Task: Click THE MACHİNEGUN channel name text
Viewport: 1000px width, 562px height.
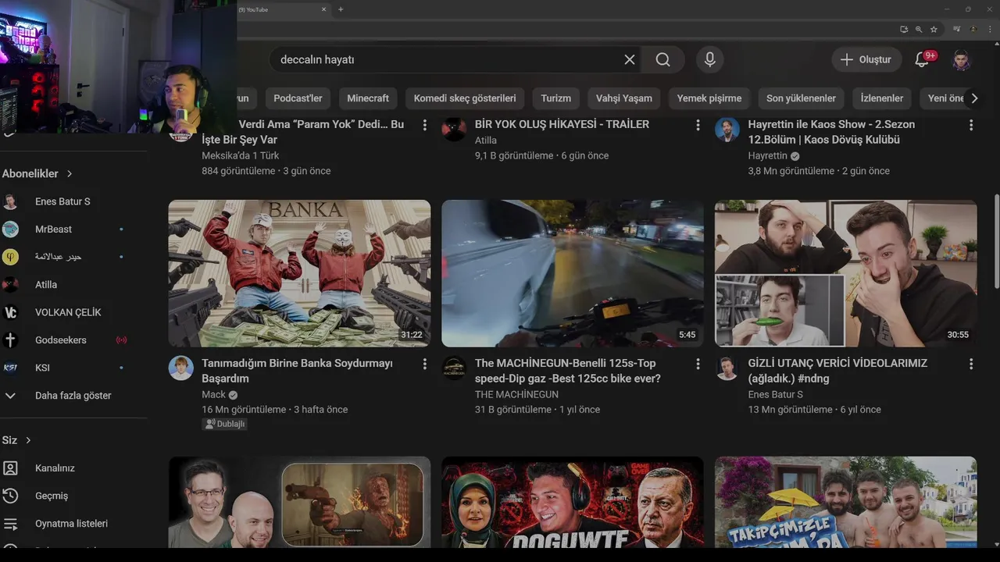Action: 516,394
